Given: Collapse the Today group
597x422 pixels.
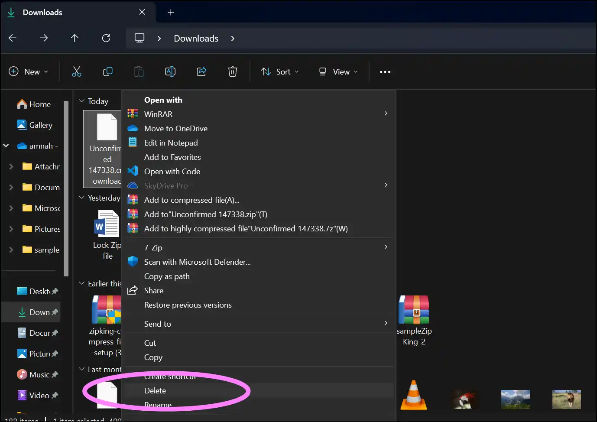Looking at the screenshot, I should (81, 101).
